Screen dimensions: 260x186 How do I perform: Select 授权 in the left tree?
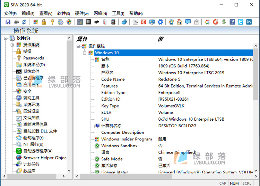tap(27, 52)
